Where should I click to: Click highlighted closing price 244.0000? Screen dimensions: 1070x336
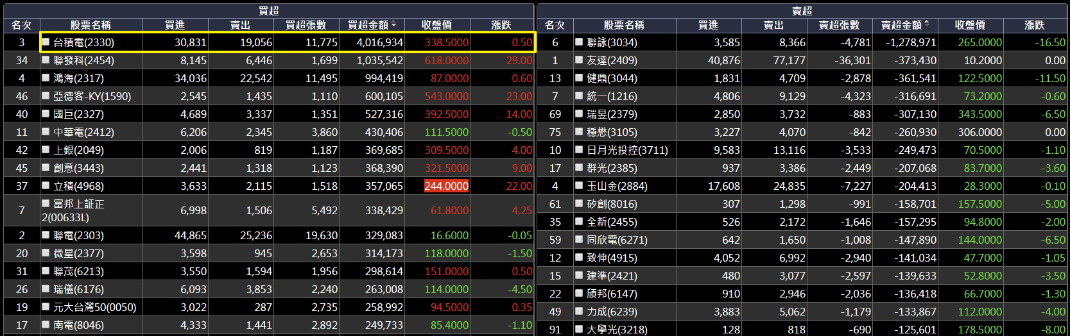[447, 186]
